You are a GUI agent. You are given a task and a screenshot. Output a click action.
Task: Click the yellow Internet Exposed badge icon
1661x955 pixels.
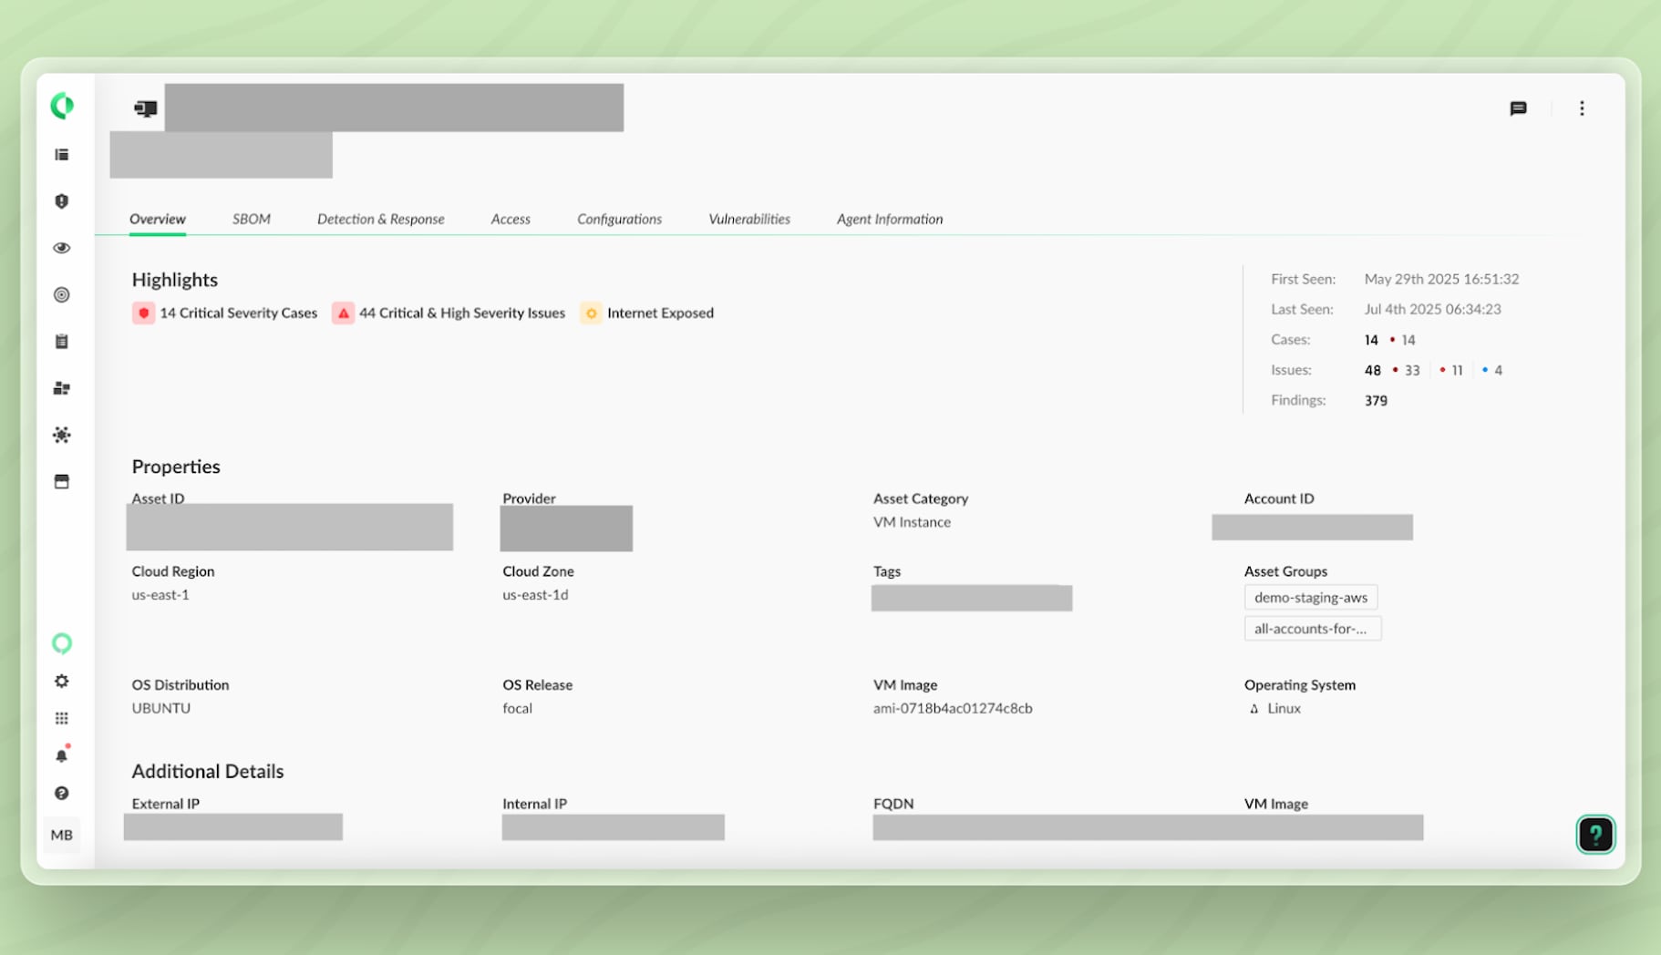591,313
